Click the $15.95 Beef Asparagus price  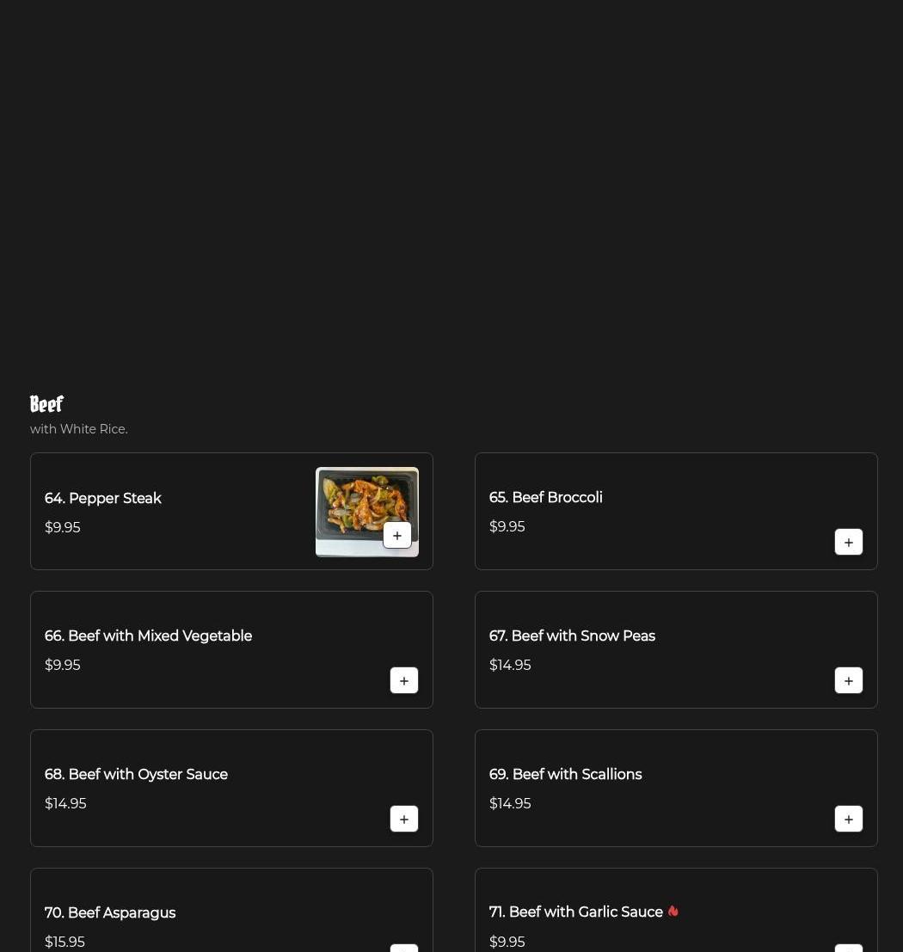point(64,941)
